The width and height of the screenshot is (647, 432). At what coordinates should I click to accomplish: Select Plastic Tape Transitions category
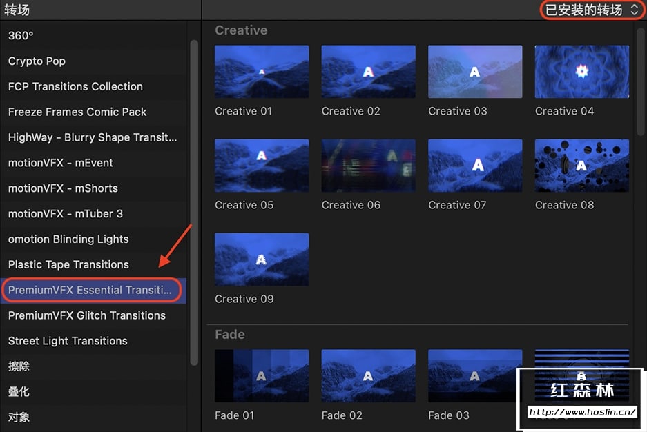point(93,264)
